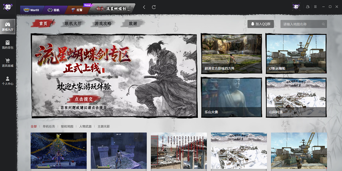Open the 超清官方原味四方阵 map card

click(231, 53)
